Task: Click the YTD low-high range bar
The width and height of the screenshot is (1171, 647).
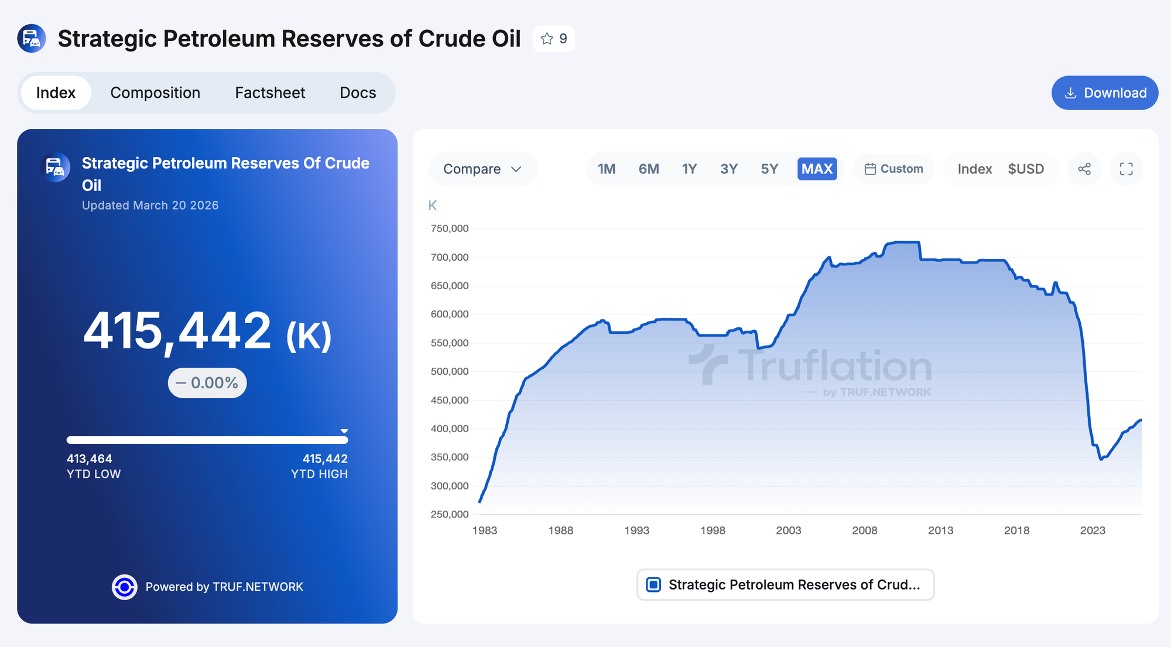Action: [x=207, y=440]
